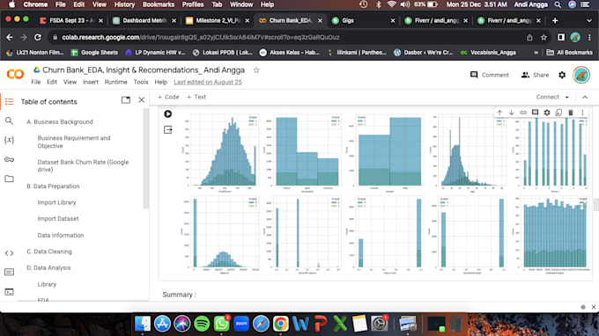599x336 pixels.
Task: Close the Table of contents panel
Action: [141, 100]
